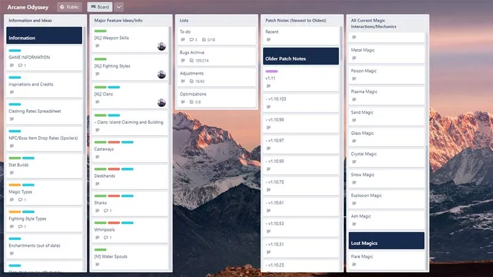Click description icon on Clashing Rates Spreadsheet card
Viewport: 493px width, 277px height.
[x=12, y=119]
